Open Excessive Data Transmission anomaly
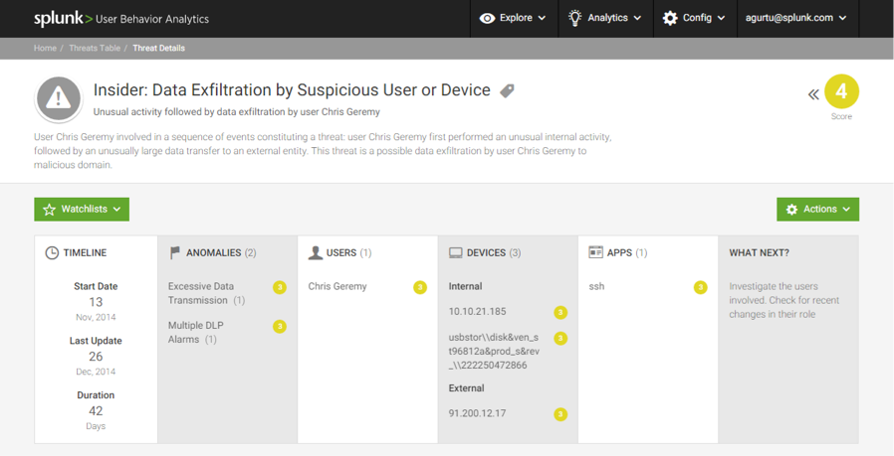Image resolution: width=894 pixels, height=456 pixels. (x=206, y=293)
